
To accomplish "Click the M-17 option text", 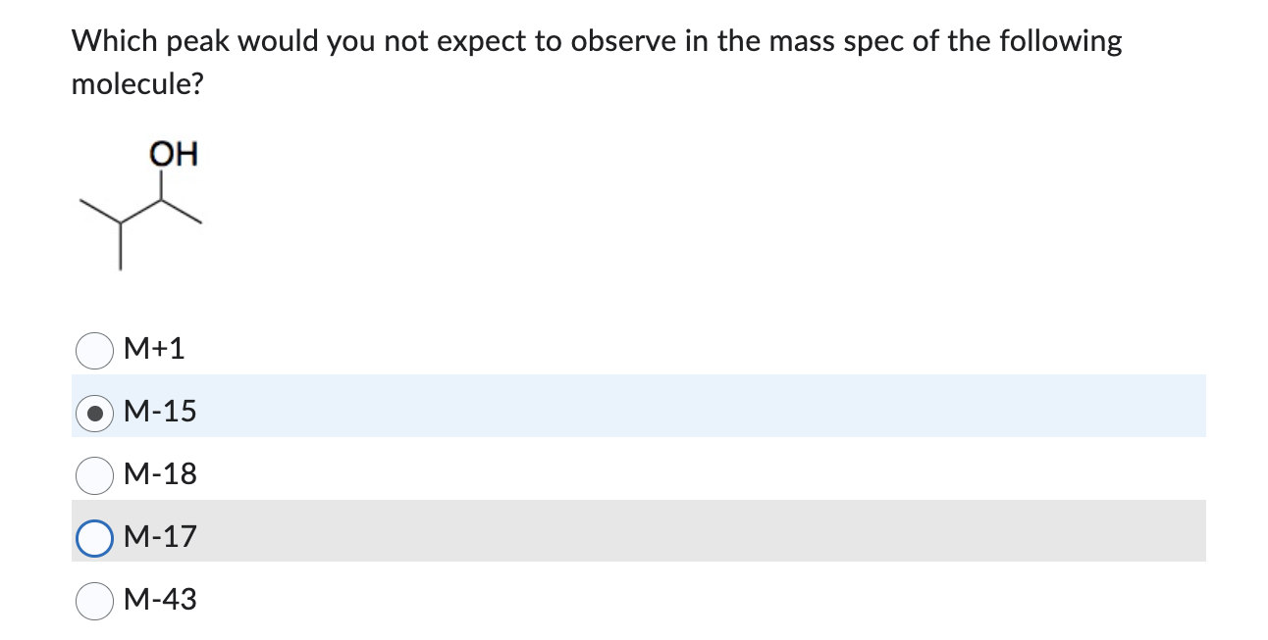I will point(160,536).
